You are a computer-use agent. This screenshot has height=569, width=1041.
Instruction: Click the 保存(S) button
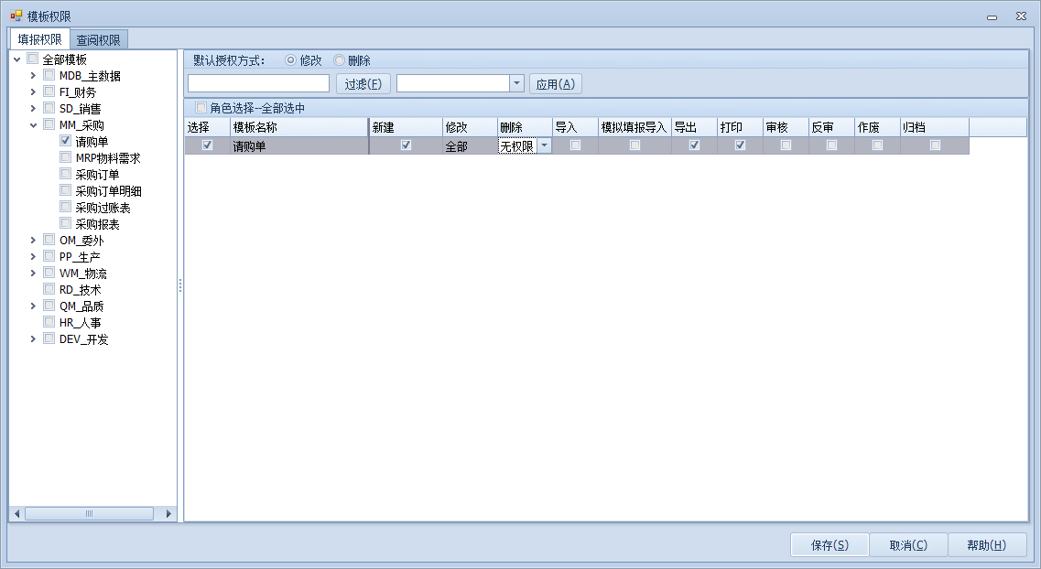[830, 545]
